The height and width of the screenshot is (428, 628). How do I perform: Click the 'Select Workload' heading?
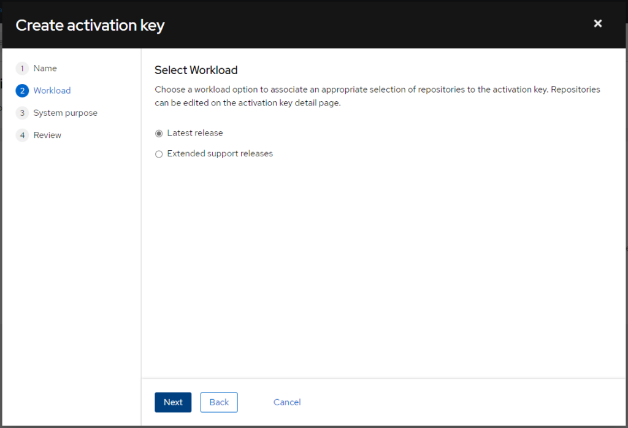coord(196,70)
